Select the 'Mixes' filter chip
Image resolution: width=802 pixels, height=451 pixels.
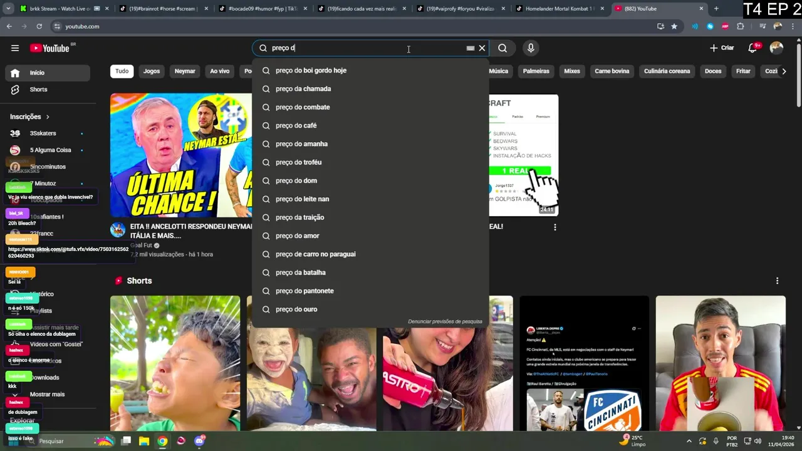tap(572, 71)
